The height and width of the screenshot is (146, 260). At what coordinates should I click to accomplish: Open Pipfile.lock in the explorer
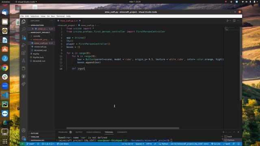point(38,58)
